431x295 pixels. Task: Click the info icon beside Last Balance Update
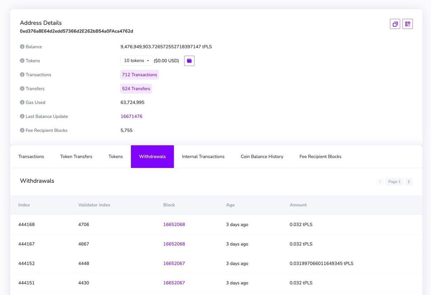coord(22,116)
